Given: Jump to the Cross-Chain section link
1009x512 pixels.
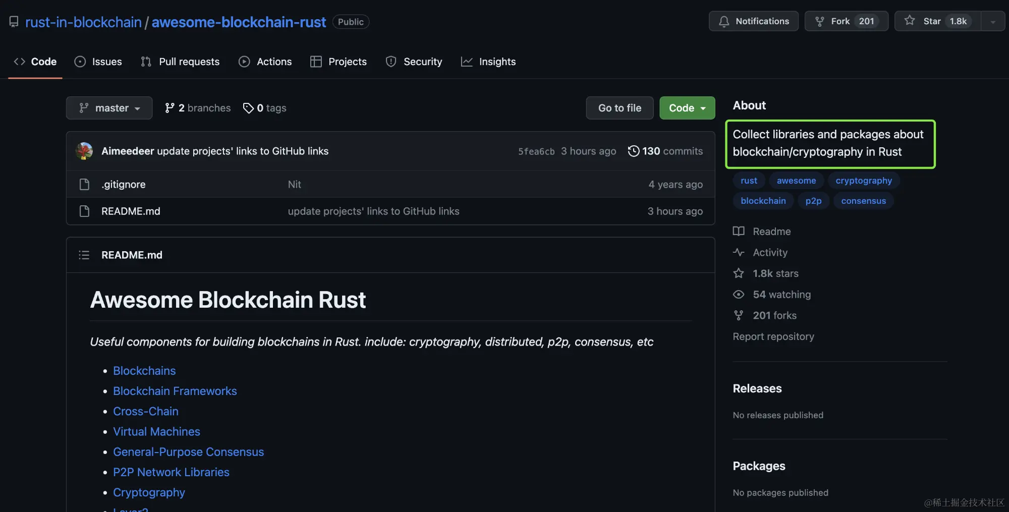Looking at the screenshot, I should 146,411.
